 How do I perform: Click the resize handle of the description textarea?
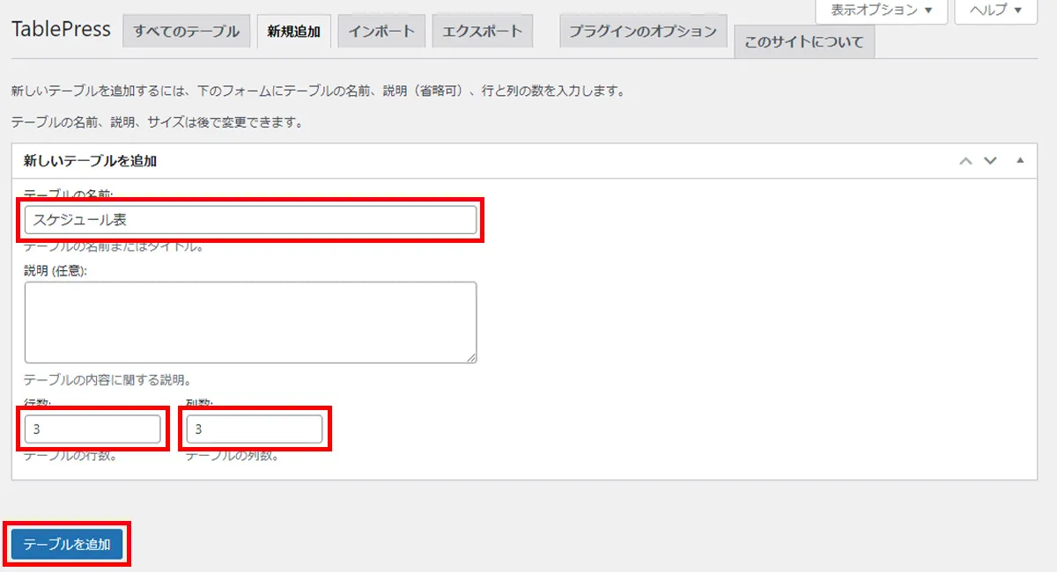472,358
